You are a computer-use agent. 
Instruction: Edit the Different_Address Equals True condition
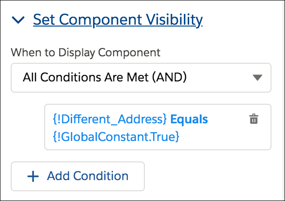click(x=158, y=127)
